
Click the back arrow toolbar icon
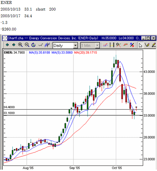(7, 45)
